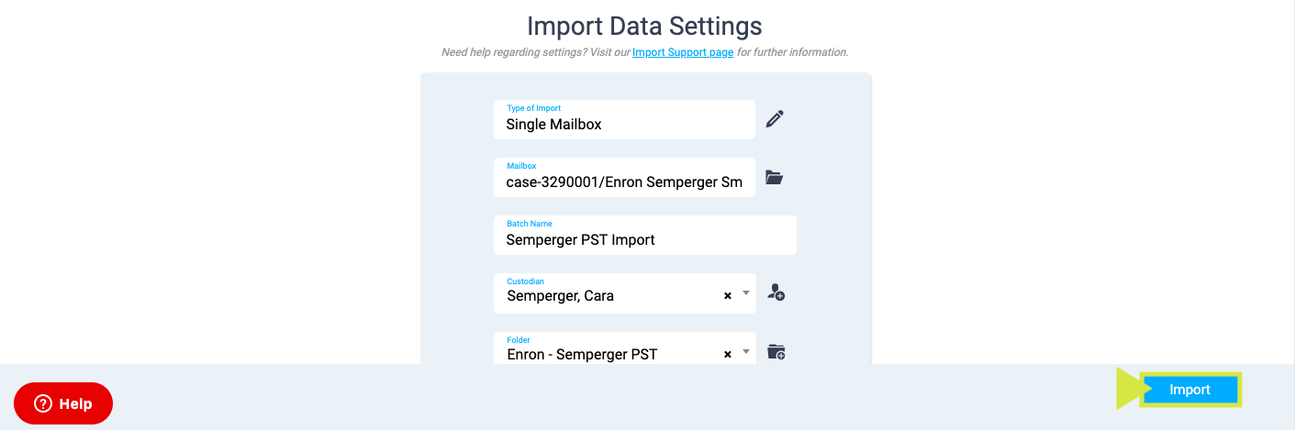1295x430 pixels.
Task: Click into the Batch Name field
Action: point(645,235)
